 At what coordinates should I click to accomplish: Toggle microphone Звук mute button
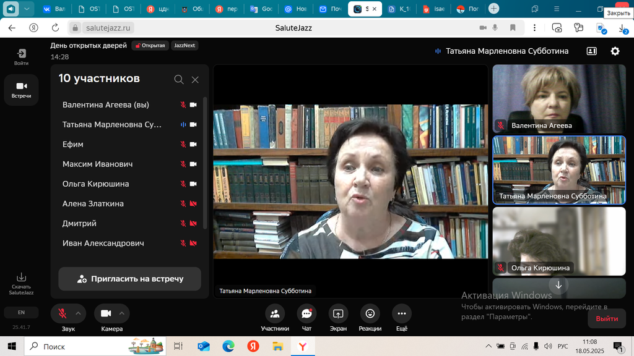[63, 313]
